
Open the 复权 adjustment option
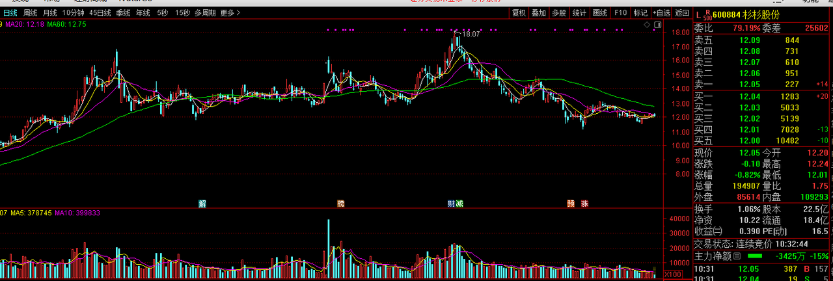(x=519, y=12)
